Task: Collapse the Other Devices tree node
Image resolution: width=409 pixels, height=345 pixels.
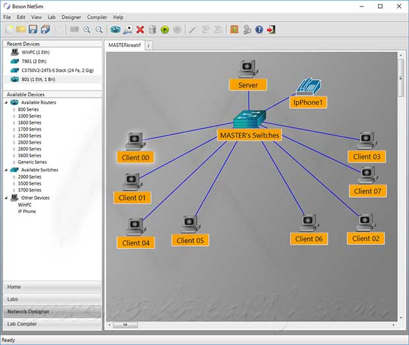Action: [x=6, y=198]
